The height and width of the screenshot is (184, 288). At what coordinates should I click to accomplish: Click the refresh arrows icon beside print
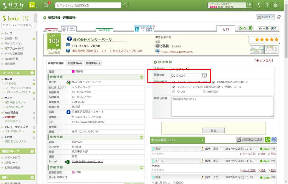pos(279,17)
